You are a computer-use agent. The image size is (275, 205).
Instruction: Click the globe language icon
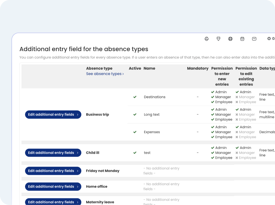(x=230, y=39)
